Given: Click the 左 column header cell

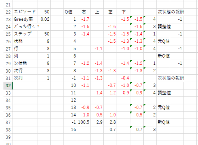Looking at the screenshot, I should pos(110,12).
